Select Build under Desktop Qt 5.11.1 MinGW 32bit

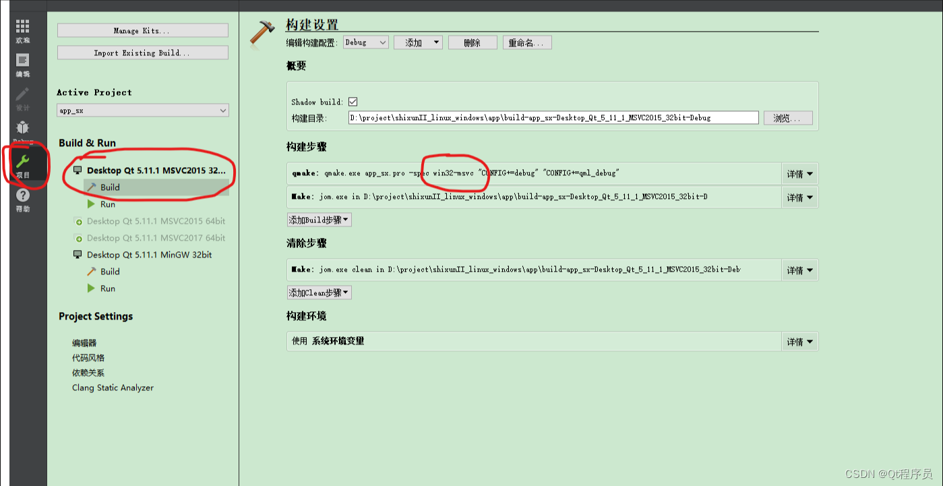(x=110, y=272)
